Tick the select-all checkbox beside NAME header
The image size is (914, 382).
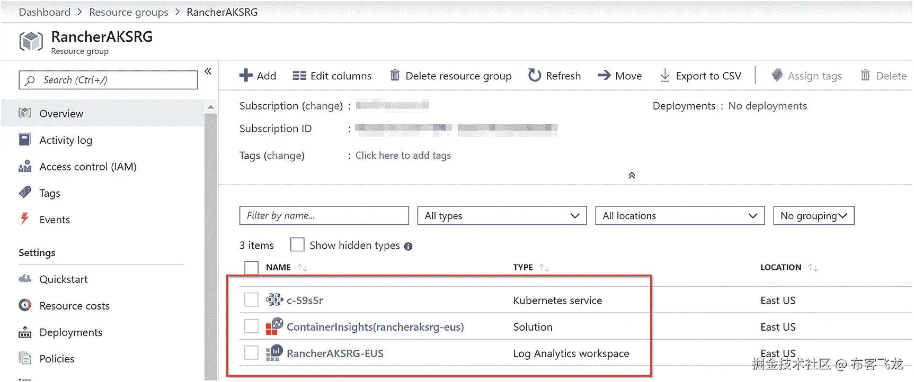(x=252, y=268)
